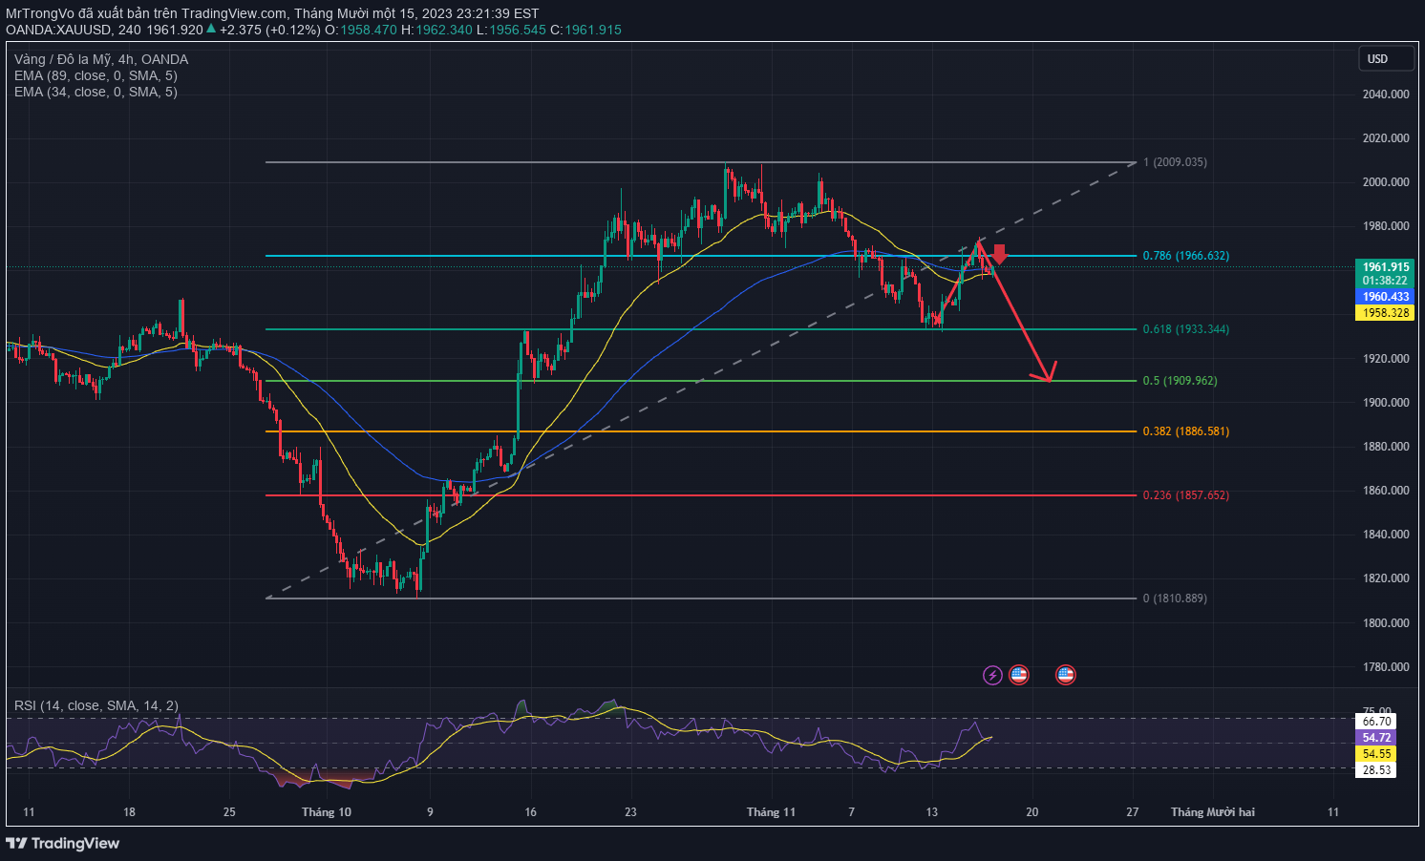Click the Vàng / Đô la Mỹ symbol title
The height and width of the screenshot is (861, 1425).
[x=101, y=59]
